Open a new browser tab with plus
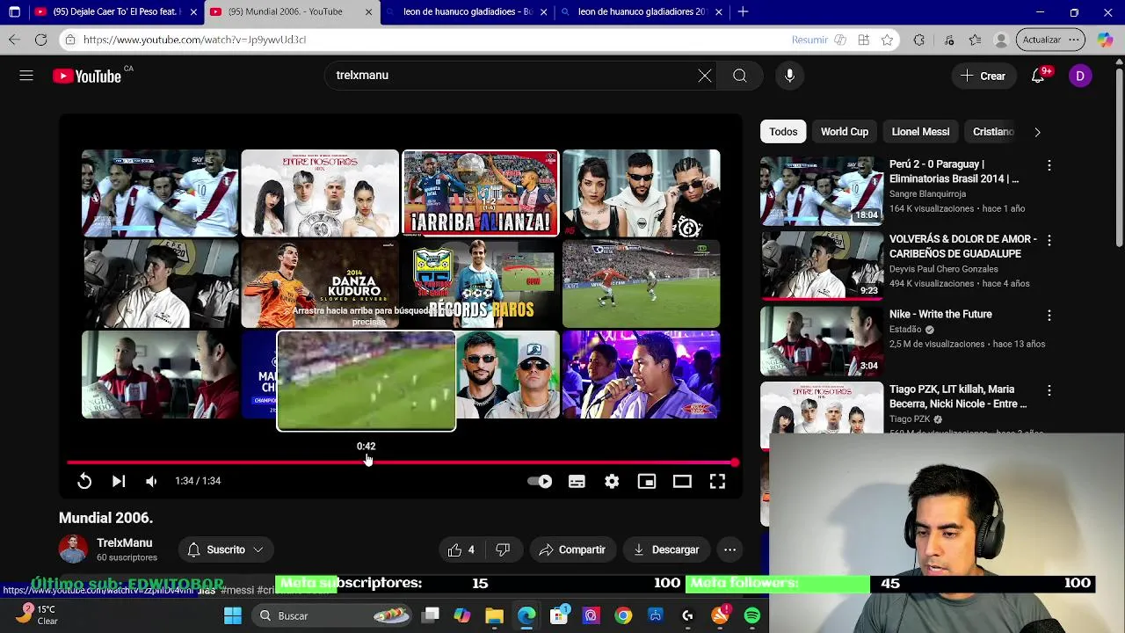The width and height of the screenshot is (1125, 633). tap(743, 12)
